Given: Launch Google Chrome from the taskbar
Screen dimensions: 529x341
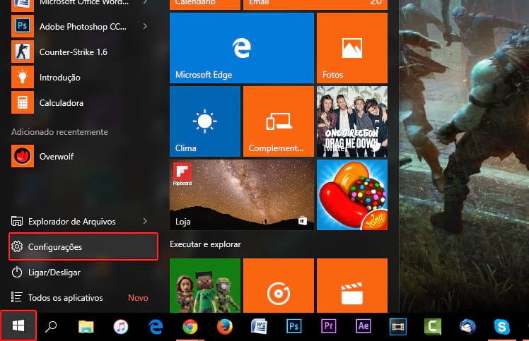Looking at the screenshot, I should pyautogui.click(x=190, y=326).
